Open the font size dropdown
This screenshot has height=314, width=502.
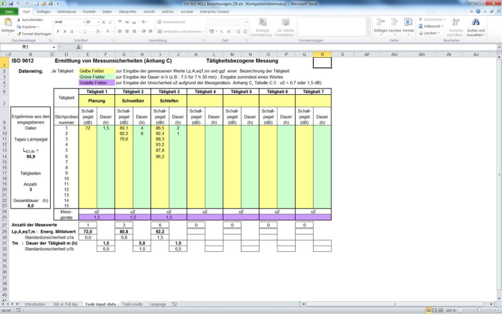click(x=97, y=22)
